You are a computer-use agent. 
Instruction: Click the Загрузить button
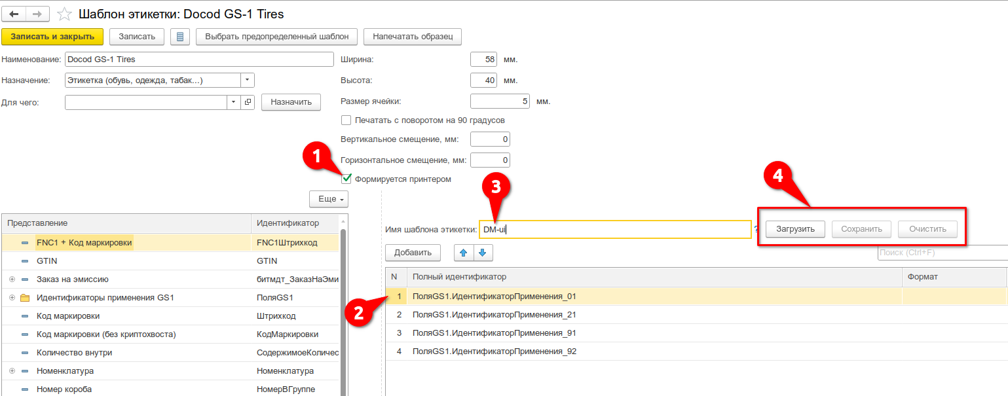(x=795, y=229)
